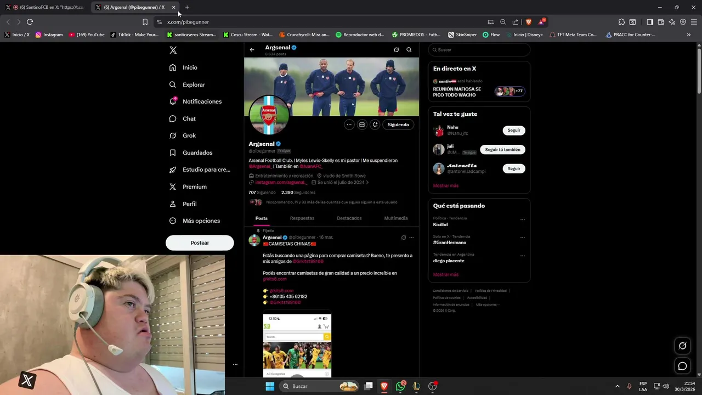Image resolution: width=702 pixels, height=395 pixels.
Task: Switch to the Respuestas tab
Action: click(x=302, y=218)
